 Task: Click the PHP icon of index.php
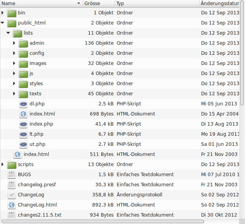[23, 124]
